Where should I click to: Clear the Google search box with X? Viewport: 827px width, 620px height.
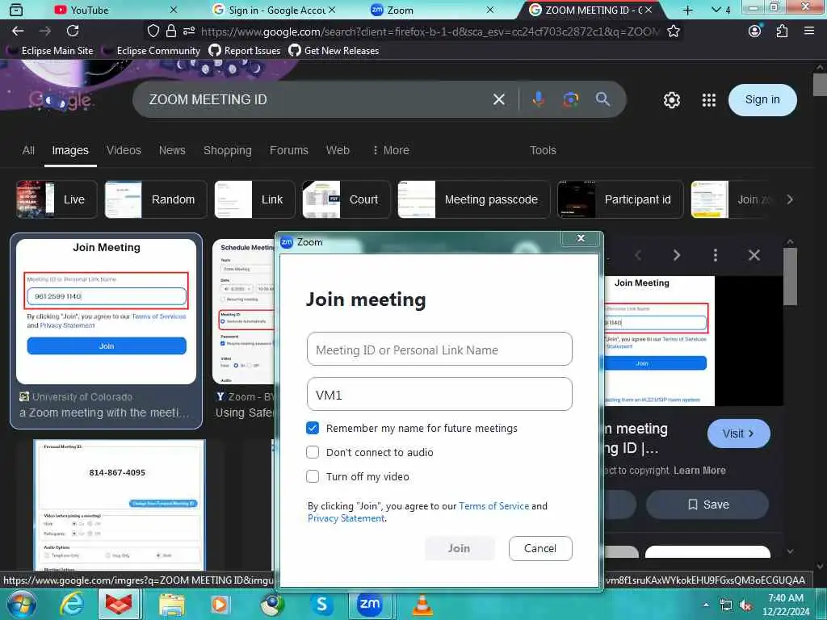pos(499,99)
